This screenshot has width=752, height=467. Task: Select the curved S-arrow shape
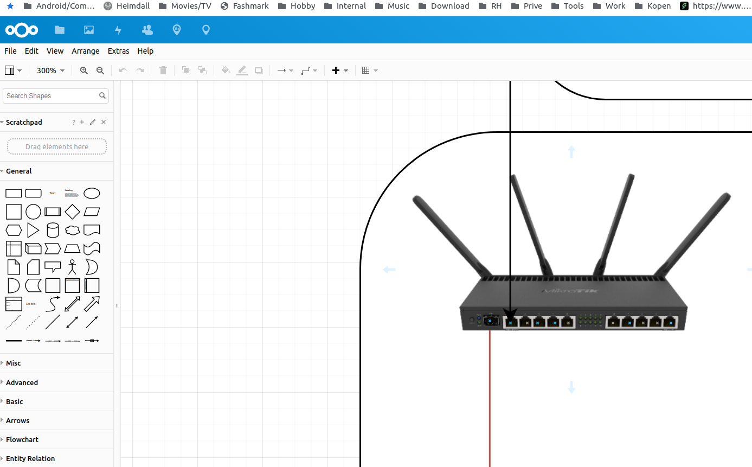(x=53, y=304)
